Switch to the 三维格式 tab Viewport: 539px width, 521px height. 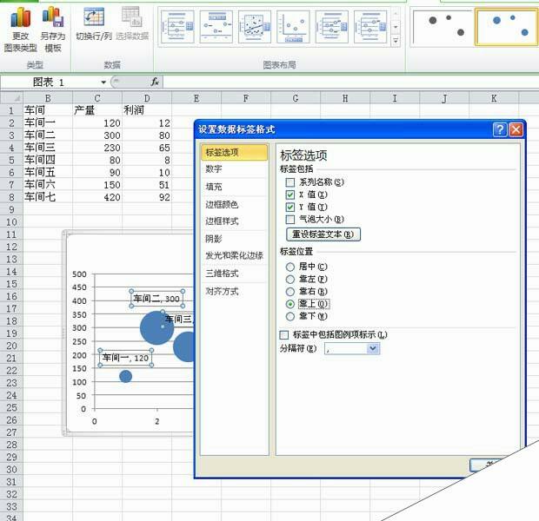234,274
